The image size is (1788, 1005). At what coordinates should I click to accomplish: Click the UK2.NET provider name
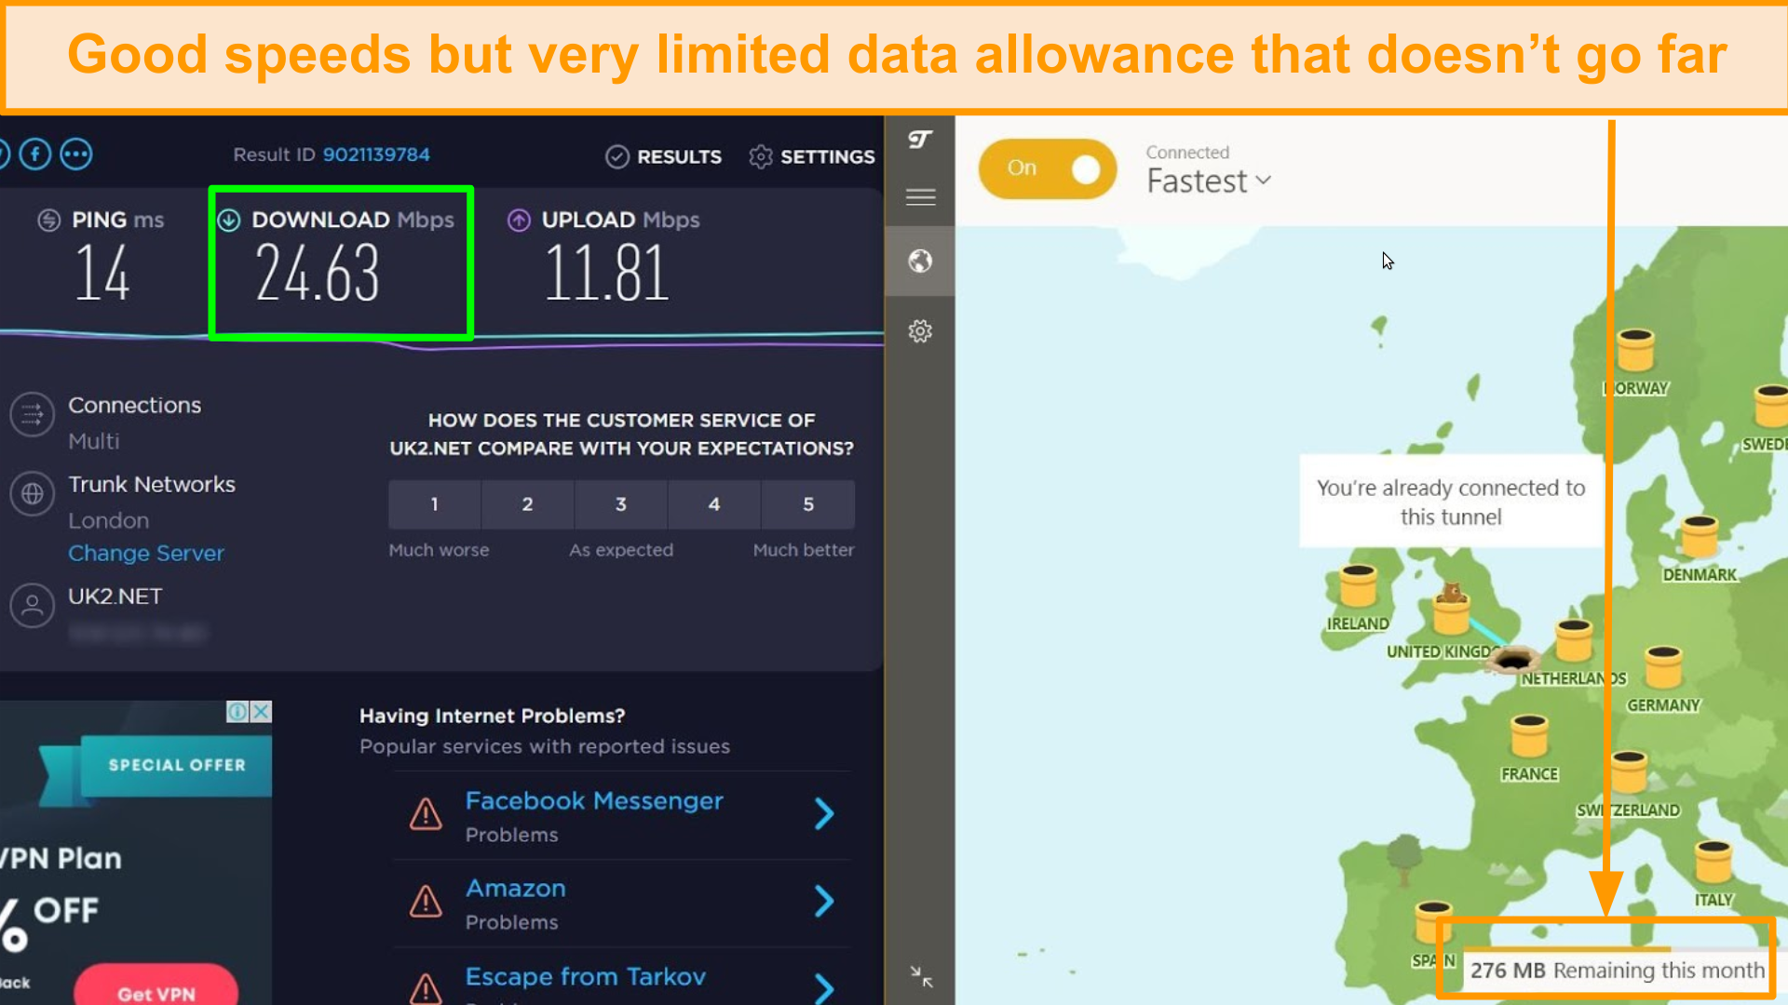[x=115, y=596]
